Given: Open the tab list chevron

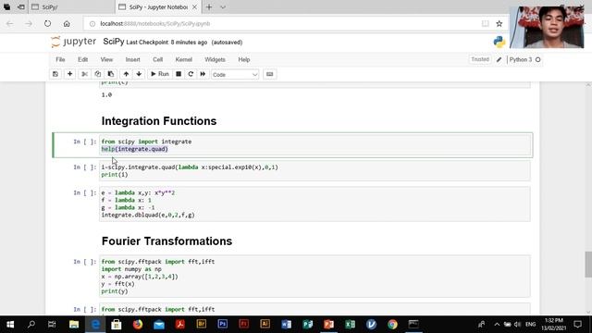Looking at the screenshot, I should [x=223, y=7].
